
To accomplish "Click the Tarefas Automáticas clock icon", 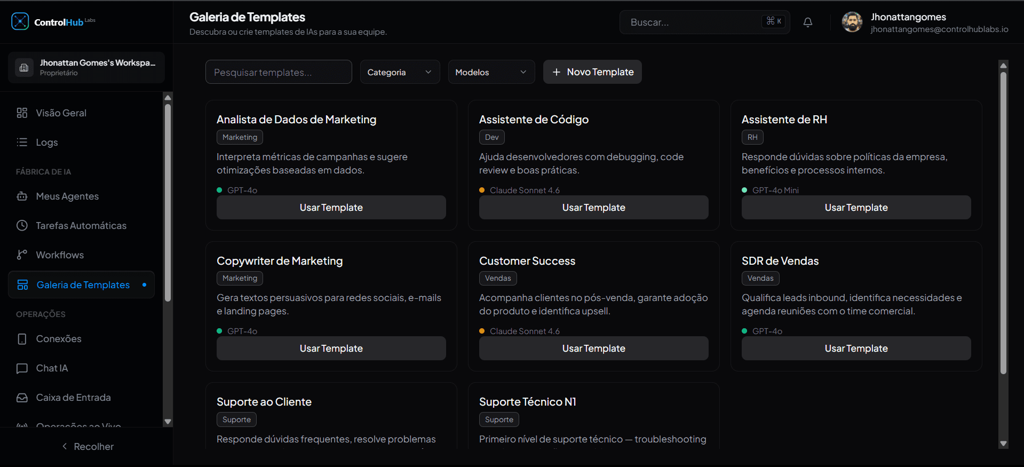I will [22, 225].
